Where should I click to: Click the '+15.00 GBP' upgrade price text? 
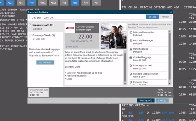click(39, 39)
